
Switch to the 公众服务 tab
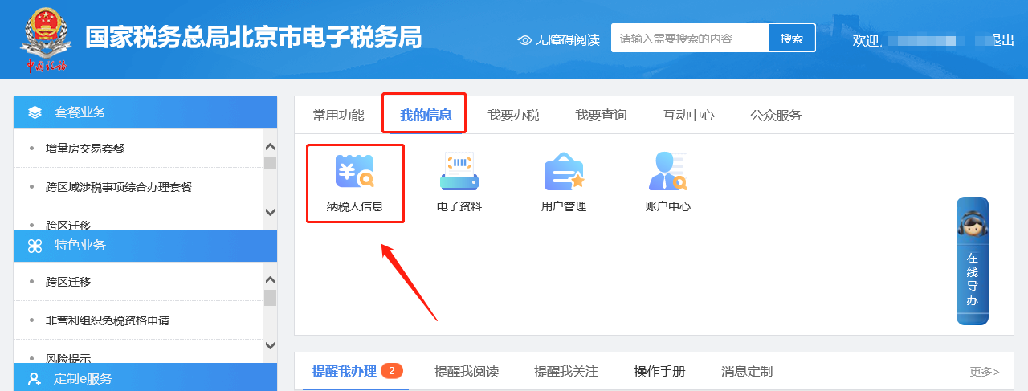pos(776,115)
